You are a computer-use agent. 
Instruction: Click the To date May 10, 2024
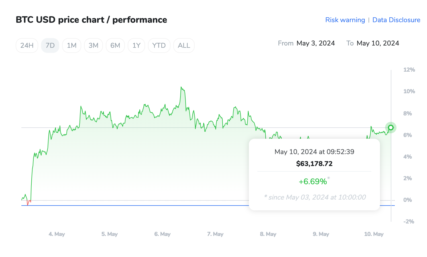[x=378, y=43]
